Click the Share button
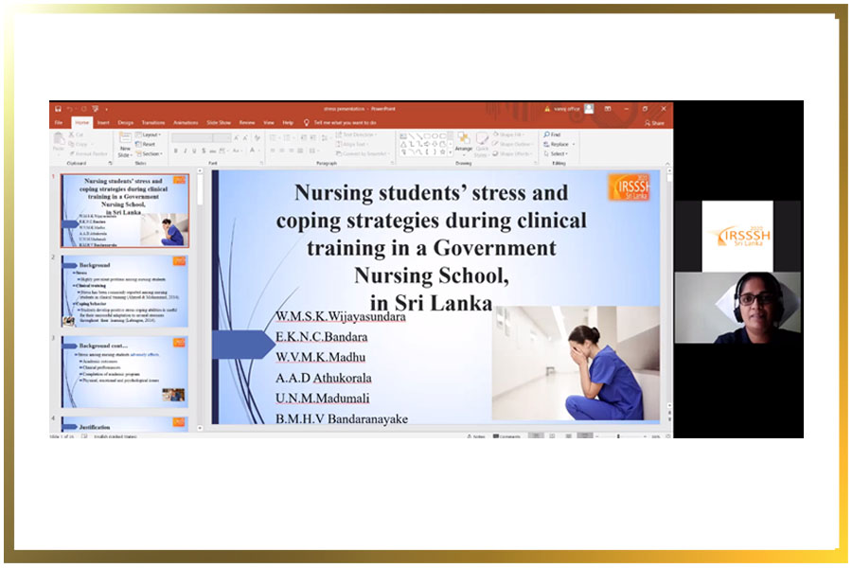This screenshot has width=852, height=568. (655, 123)
